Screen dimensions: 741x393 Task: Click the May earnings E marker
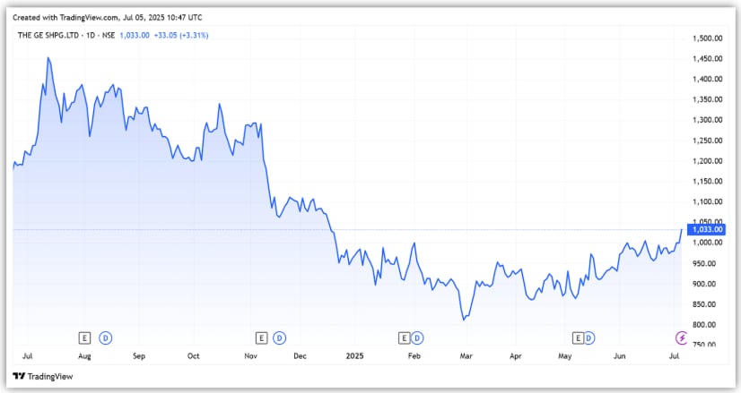579,337
